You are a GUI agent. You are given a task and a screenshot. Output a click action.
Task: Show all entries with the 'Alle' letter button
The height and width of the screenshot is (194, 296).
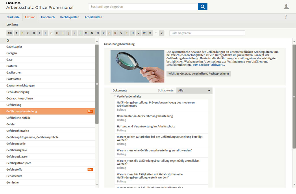(x=10, y=33)
